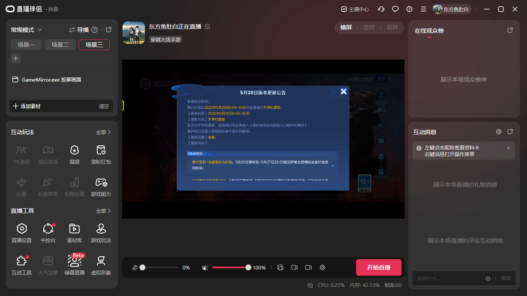Click the stream cover thumbnail
527x296 pixels.
click(x=134, y=33)
